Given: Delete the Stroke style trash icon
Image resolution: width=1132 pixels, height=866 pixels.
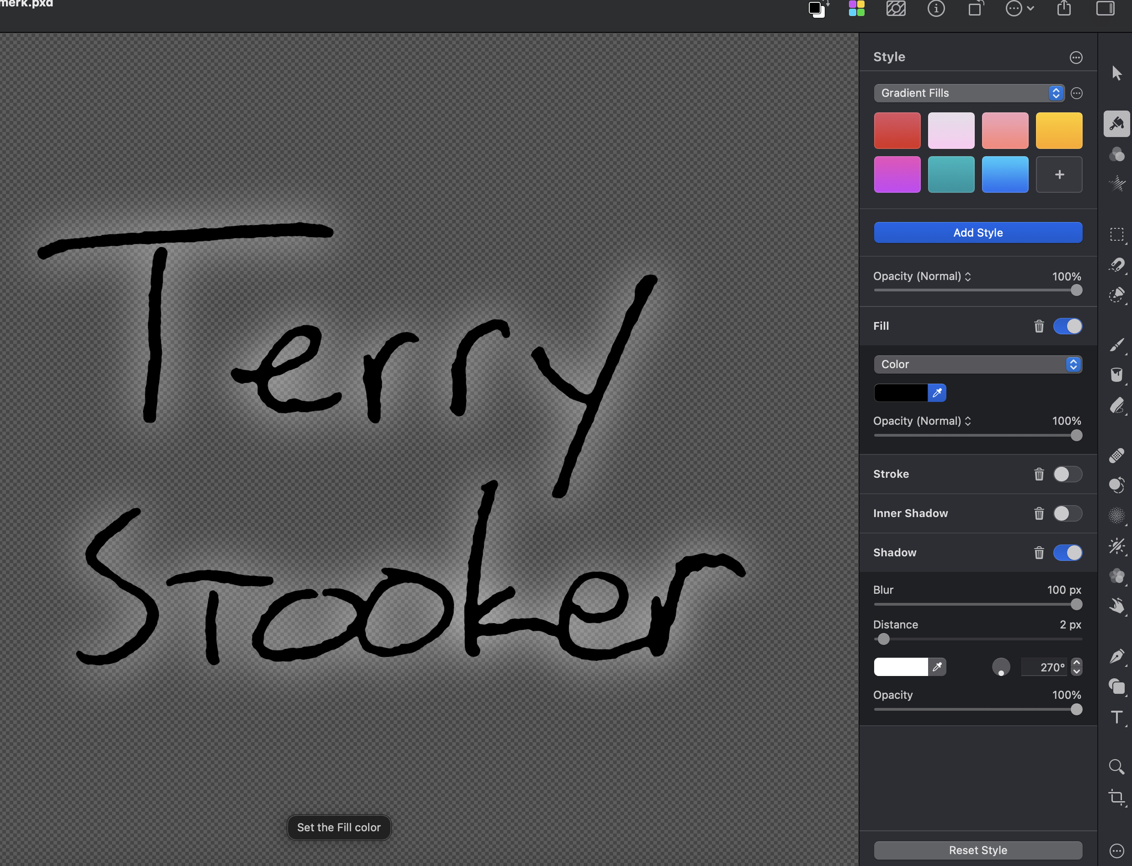Looking at the screenshot, I should click(x=1039, y=474).
